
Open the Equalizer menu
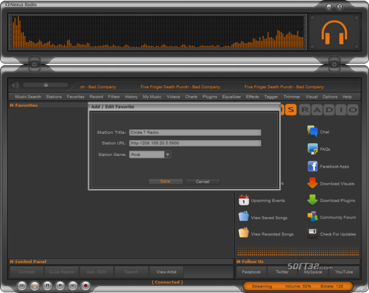pos(231,97)
